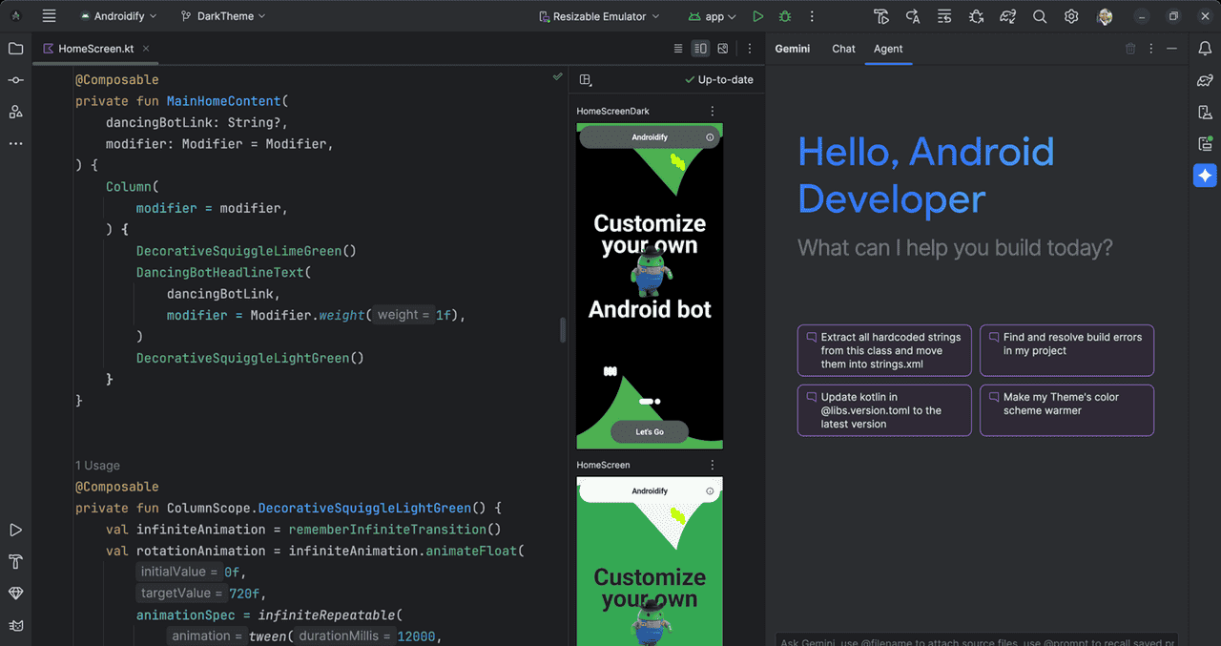
Task: Click the Search Everywhere magnifier icon
Action: point(1040,16)
